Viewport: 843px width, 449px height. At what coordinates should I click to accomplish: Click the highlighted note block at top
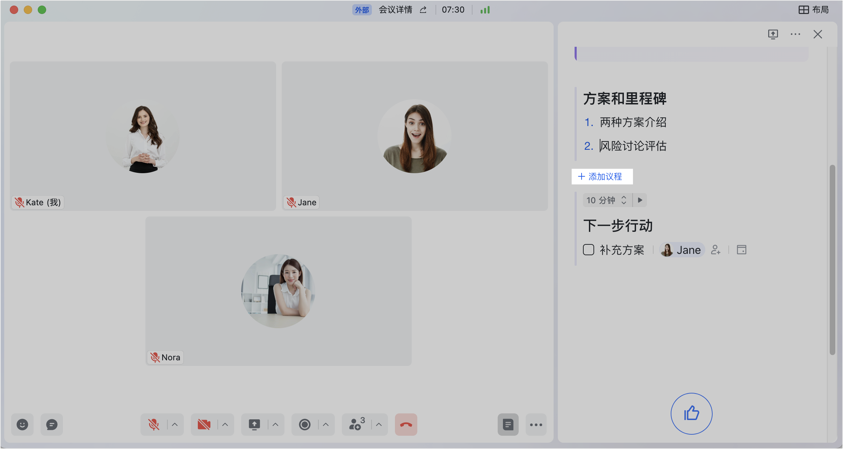pos(691,54)
